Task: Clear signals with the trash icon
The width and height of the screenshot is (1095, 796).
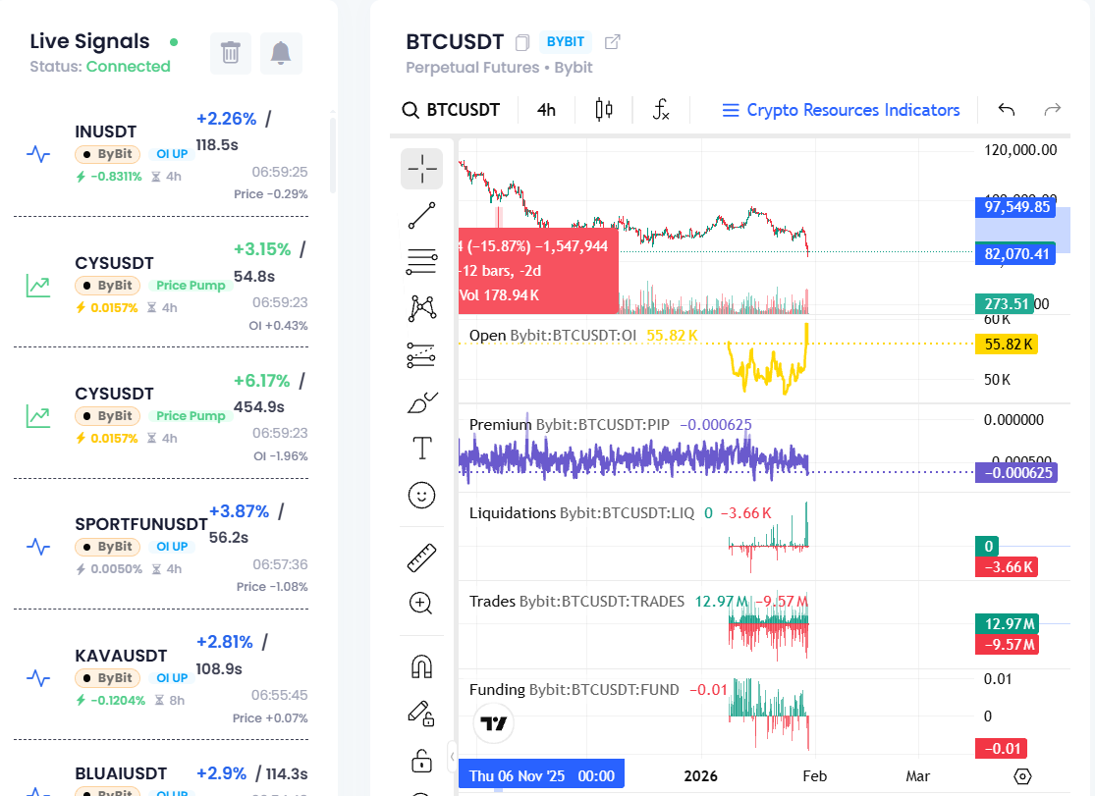Action: pyautogui.click(x=231, y=53)
